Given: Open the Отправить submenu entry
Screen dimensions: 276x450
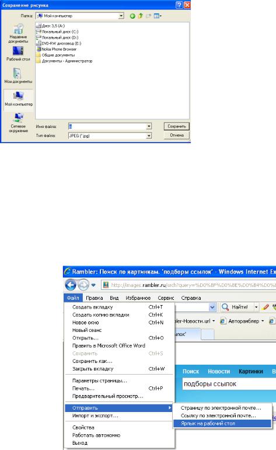Looking at the screenshot, I should (x=119, y=408).
